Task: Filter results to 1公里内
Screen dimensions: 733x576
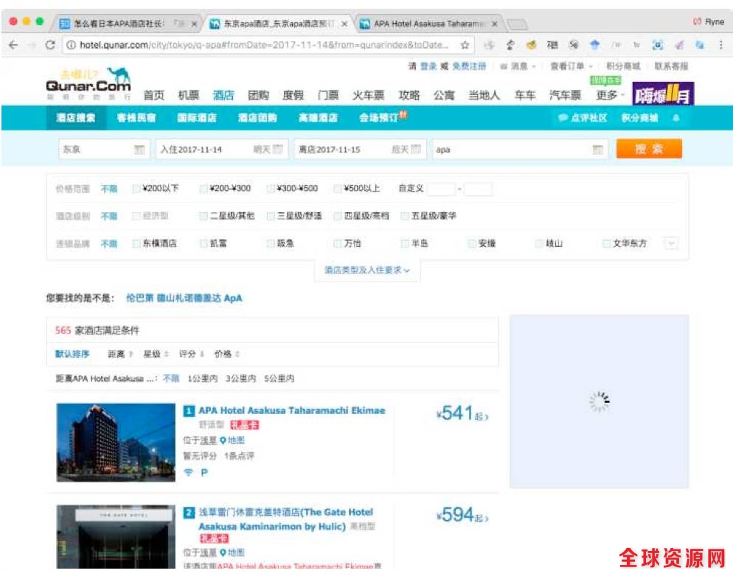Action: [x=202, y=379]
